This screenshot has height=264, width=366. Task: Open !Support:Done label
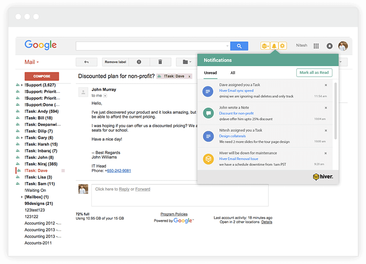click(x=42, y=105)
